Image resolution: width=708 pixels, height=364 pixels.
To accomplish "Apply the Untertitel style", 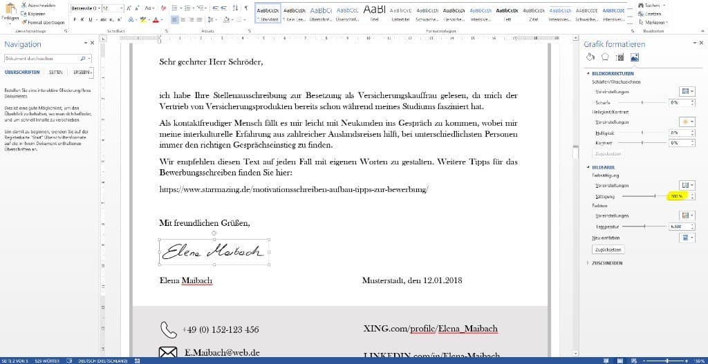I will pyautogui.click(x=400, y=13).
